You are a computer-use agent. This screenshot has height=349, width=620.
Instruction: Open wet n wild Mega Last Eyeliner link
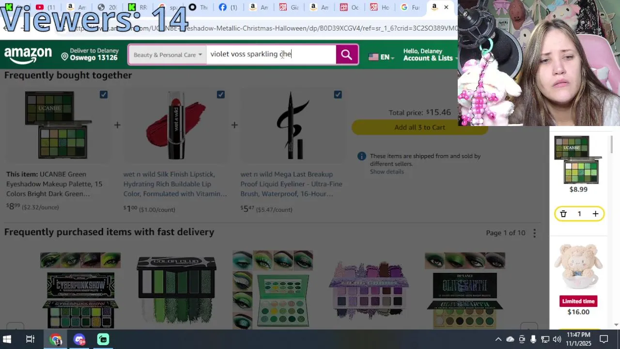(x=291, y=184)
